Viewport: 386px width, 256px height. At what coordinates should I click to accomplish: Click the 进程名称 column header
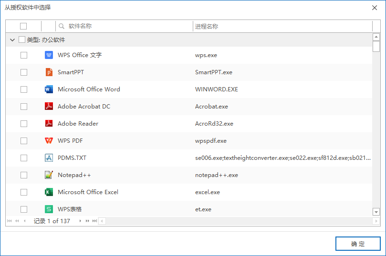point(282,26)
